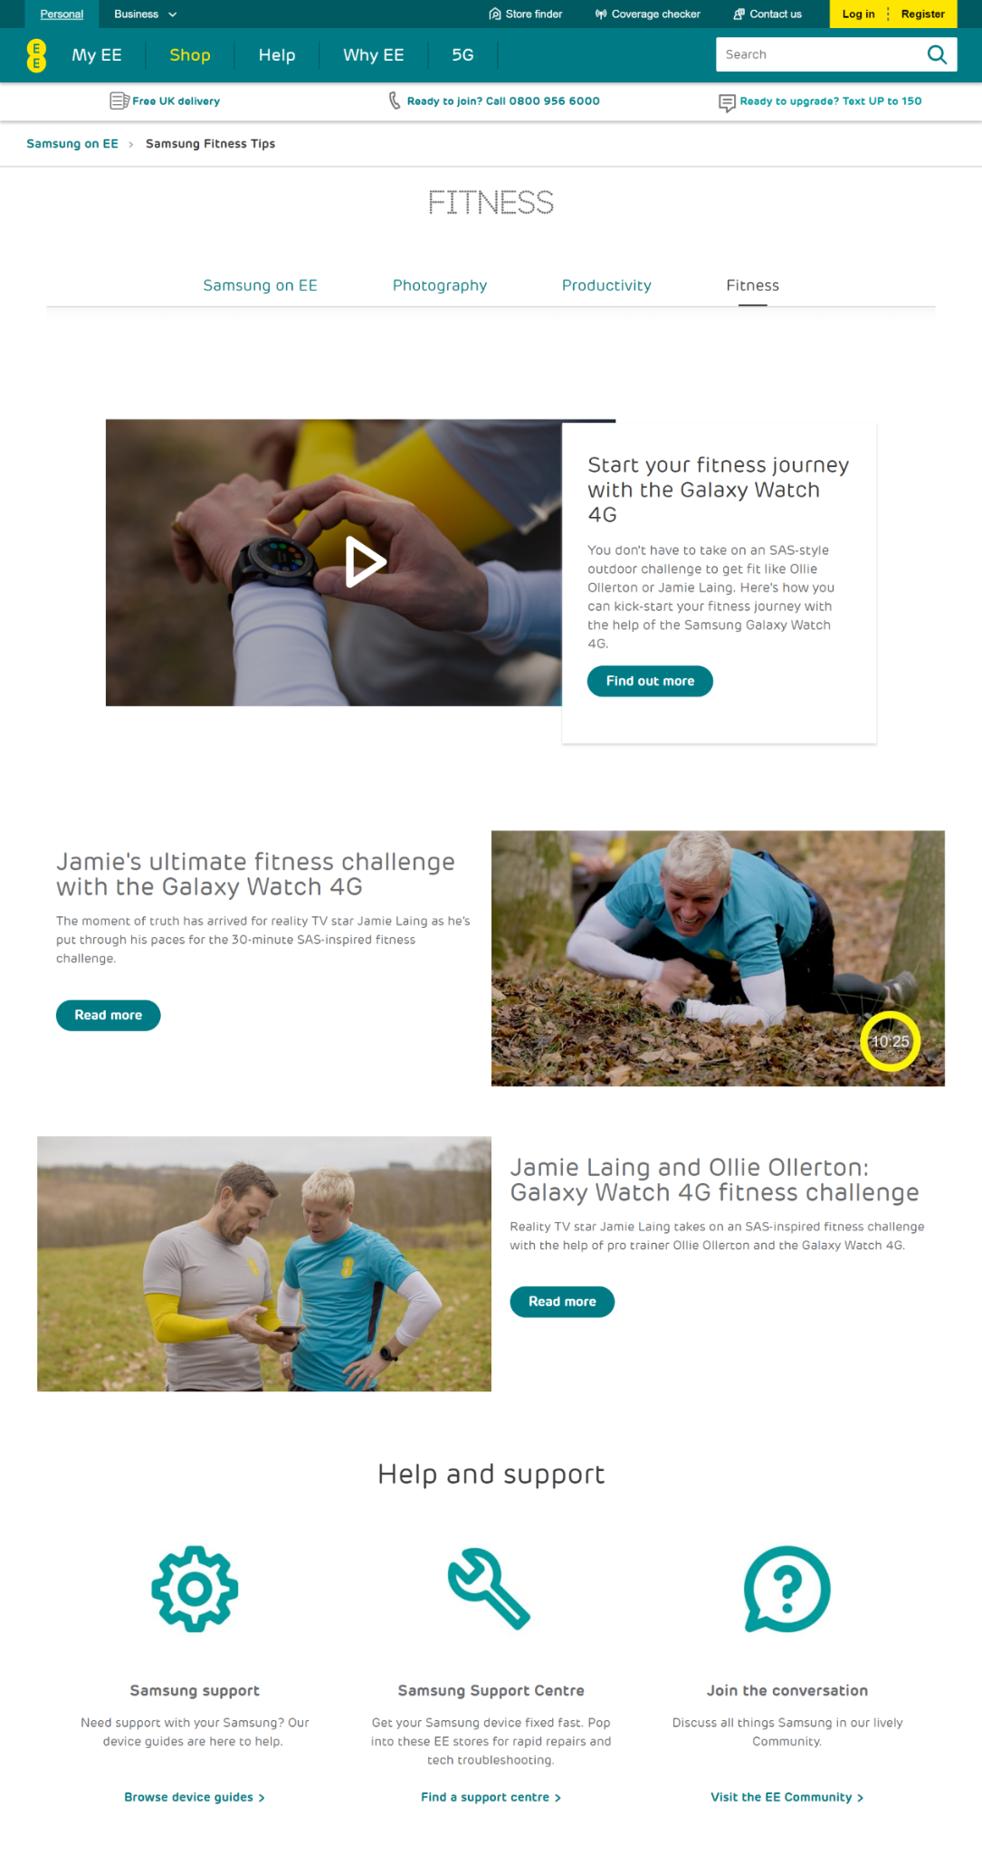Click the question mark conversation icon
This screenshot has height=1854, width=982.
tap(787, 1589)
